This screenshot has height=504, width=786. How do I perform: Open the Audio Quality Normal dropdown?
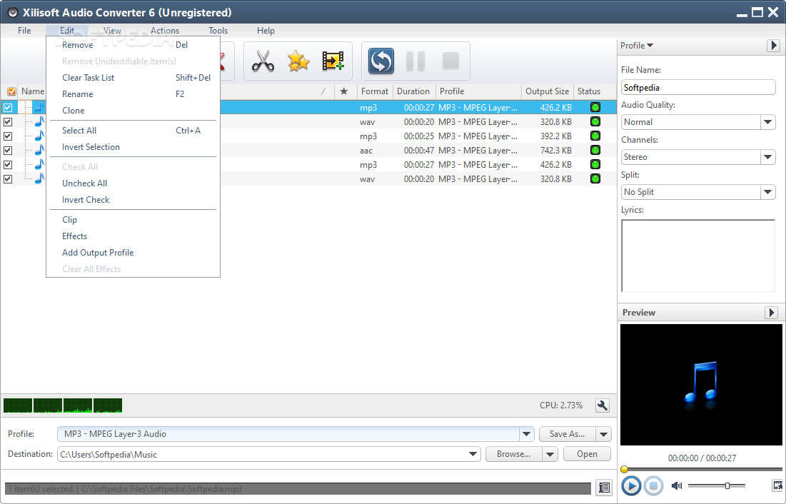[x=767, y=122]
